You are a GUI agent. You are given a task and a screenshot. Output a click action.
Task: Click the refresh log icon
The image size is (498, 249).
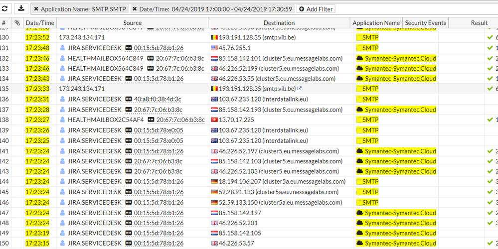pos(5,9)
